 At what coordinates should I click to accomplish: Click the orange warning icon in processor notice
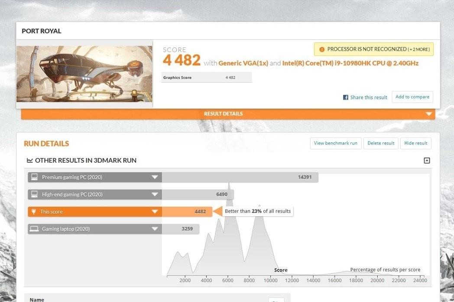[322, 49]
